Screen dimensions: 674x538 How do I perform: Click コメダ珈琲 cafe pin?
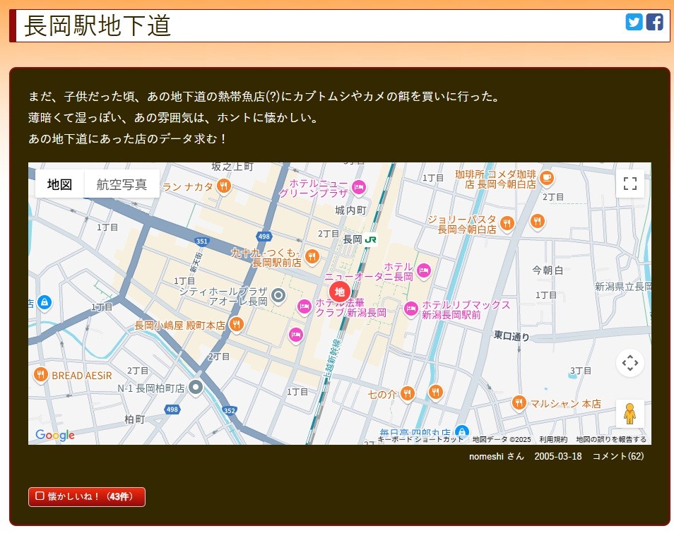(x=546, y=177)
